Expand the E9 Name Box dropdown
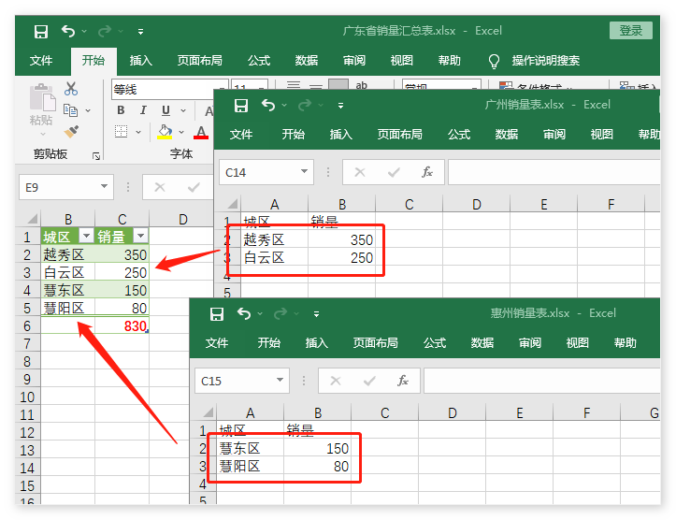The height and width of the screenshot is (520, 676). 104,187
